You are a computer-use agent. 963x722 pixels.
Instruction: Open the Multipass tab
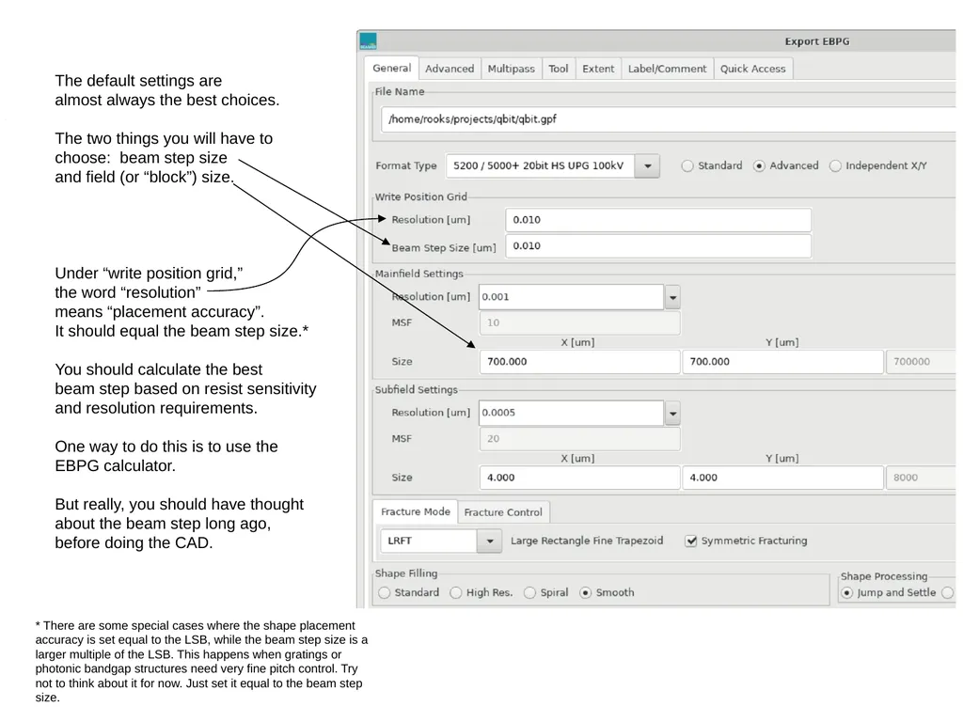coord(511,69)
